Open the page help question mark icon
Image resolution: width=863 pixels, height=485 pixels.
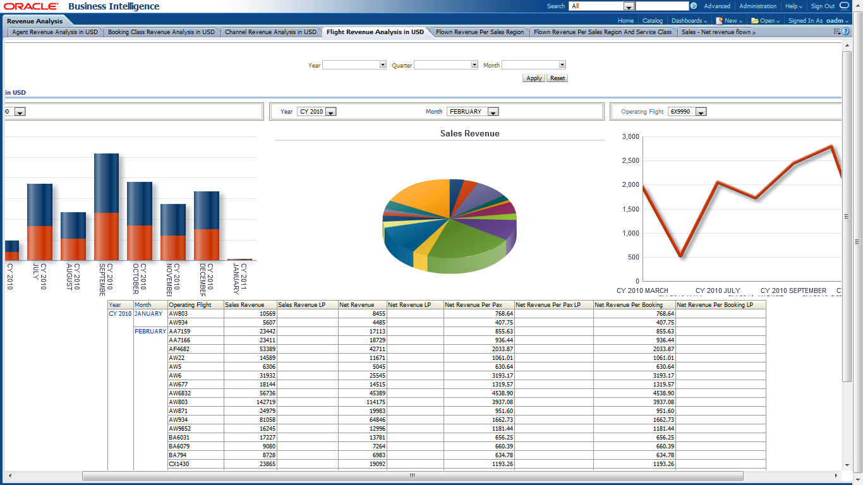(846, 32)
